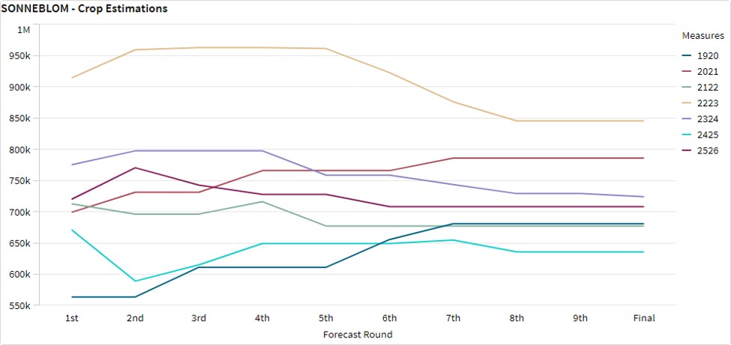Toggle the 2526 series legend label
The image size is (731, 345).
[x=709, y=150]
